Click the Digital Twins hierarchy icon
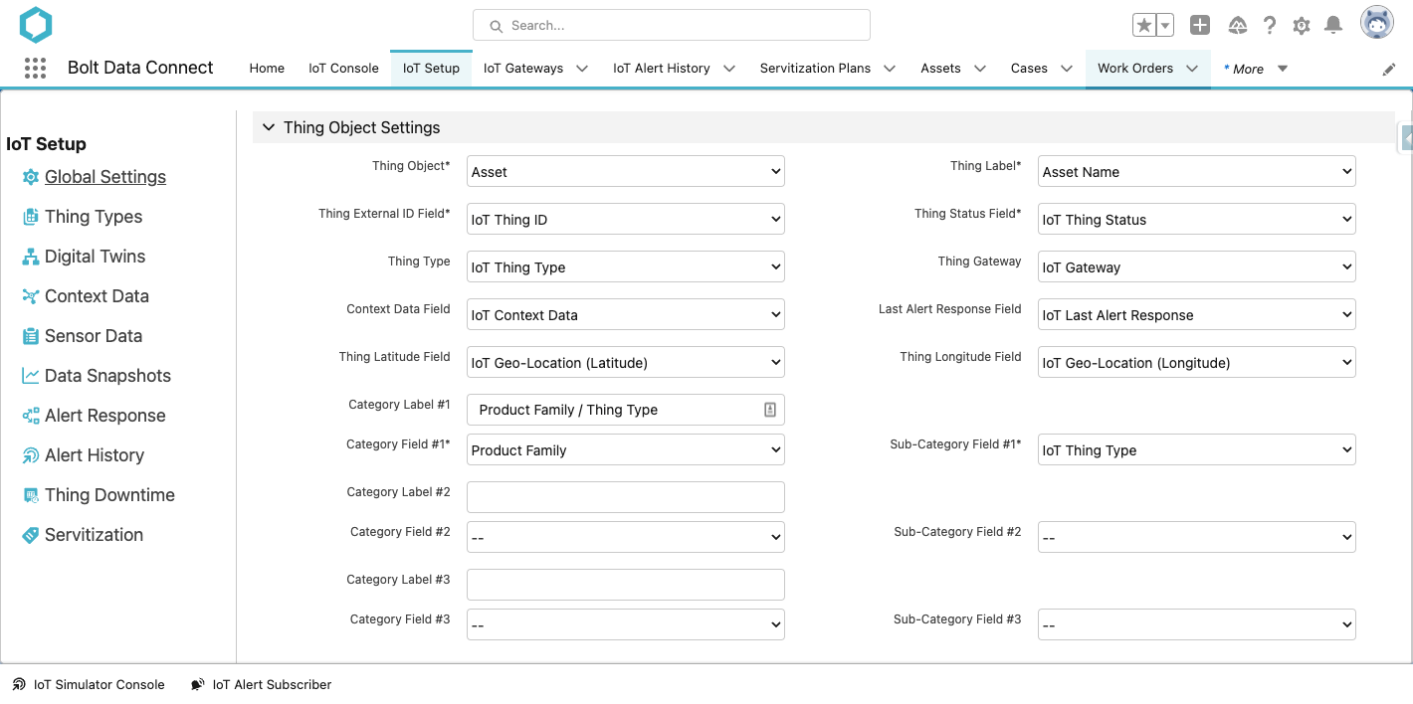The width and height of the screenshot is (1413, 704). [31, 257]
